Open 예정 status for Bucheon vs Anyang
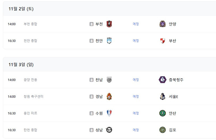This screenshot has width=216, height=140. 136,24
